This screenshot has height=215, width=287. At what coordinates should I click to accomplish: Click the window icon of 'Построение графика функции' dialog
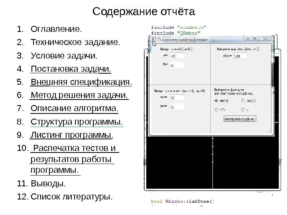pyautogui.click(x=154, y=39)
